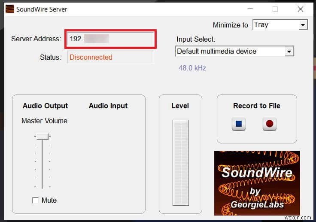The image size is (316, 222).
Task: Click the audio Level meter
Action: pos(181,163)
